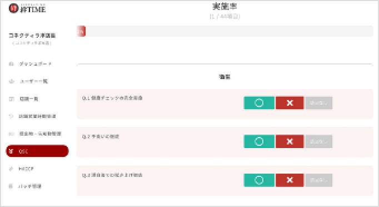This screenshot has height=207, width=379.
Task: Click the third sidebar item's list icon
Action: 11,99
